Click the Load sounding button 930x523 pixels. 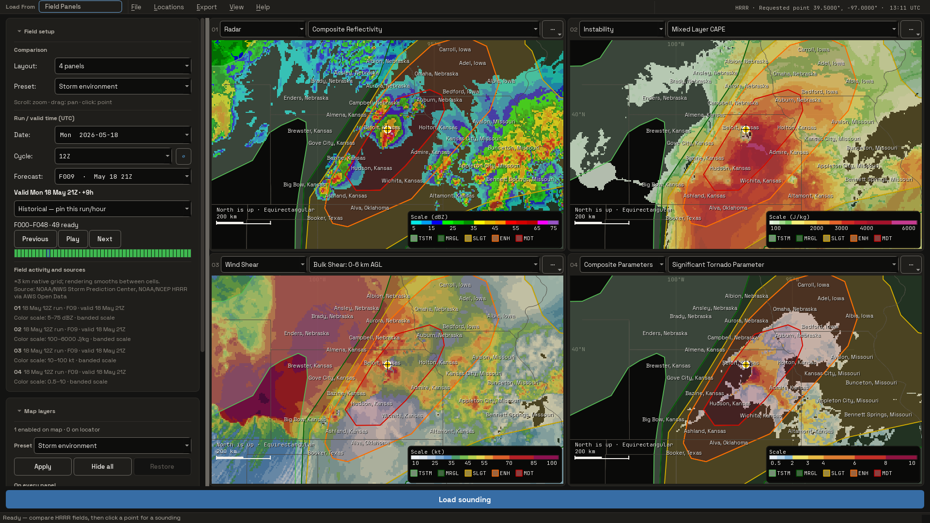click(465, 500)
